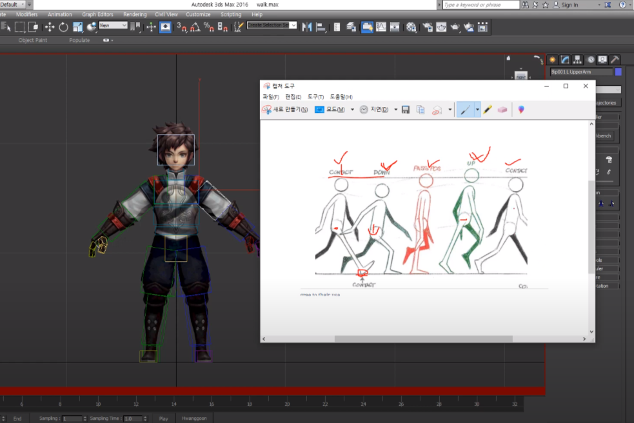Copy the snip in Snipping Tool
Viewport: 634px width, 423px height.
pyautogui.click(x=421, y=110)
